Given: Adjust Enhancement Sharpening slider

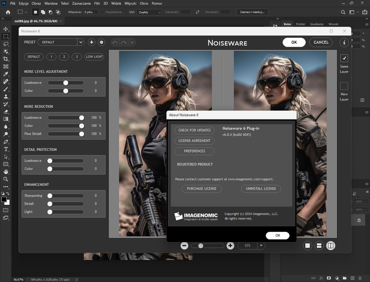Looking at the screenshot, I should (66, 196).
